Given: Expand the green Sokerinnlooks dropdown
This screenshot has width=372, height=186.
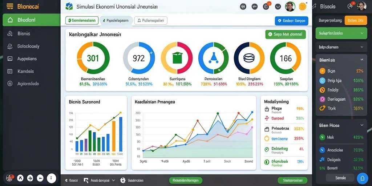Looking at the screenshot, I should (341, 33).
